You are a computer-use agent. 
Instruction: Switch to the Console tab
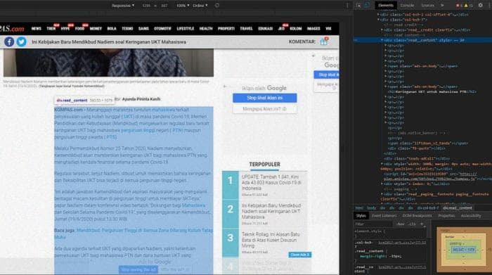coord(407,6)
